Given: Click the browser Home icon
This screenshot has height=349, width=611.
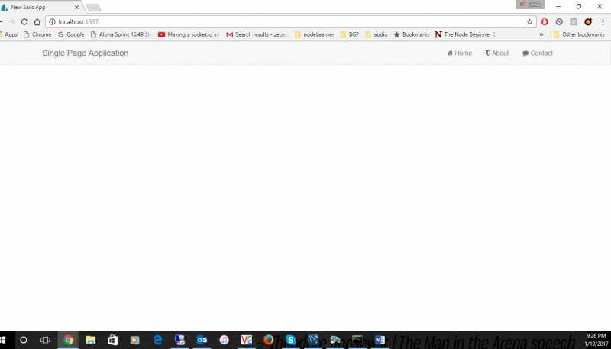Looking at the screenshot, I should 37,22.
